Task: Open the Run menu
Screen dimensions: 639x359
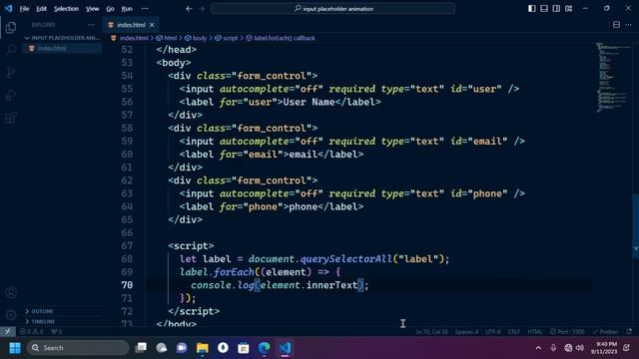Action: point(127,9)
